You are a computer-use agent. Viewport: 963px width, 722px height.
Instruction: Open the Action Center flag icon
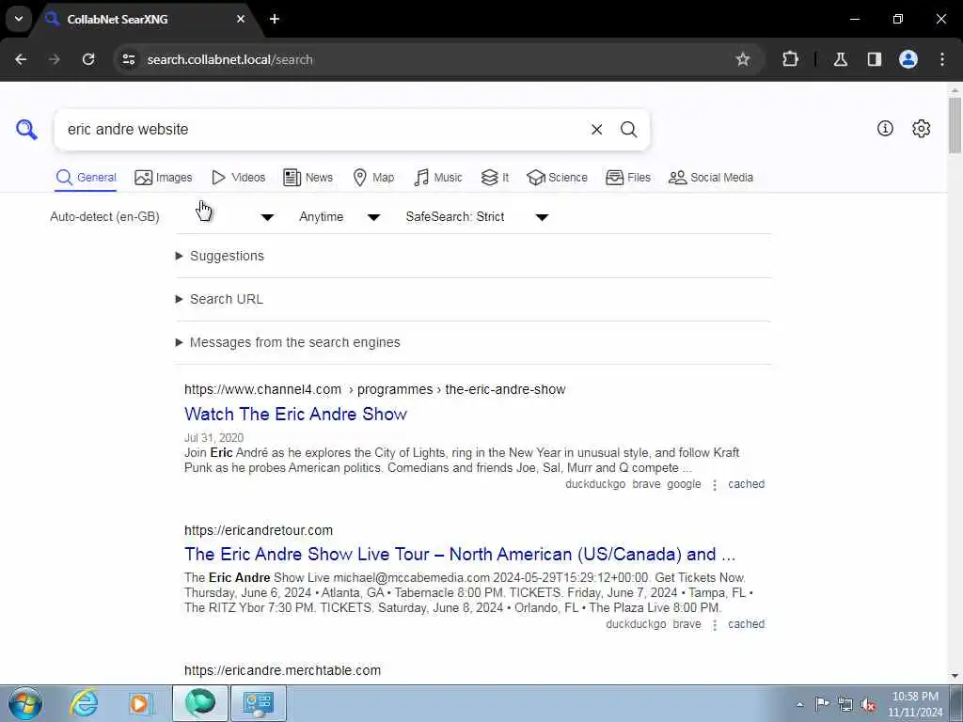(x=822, y=704)
